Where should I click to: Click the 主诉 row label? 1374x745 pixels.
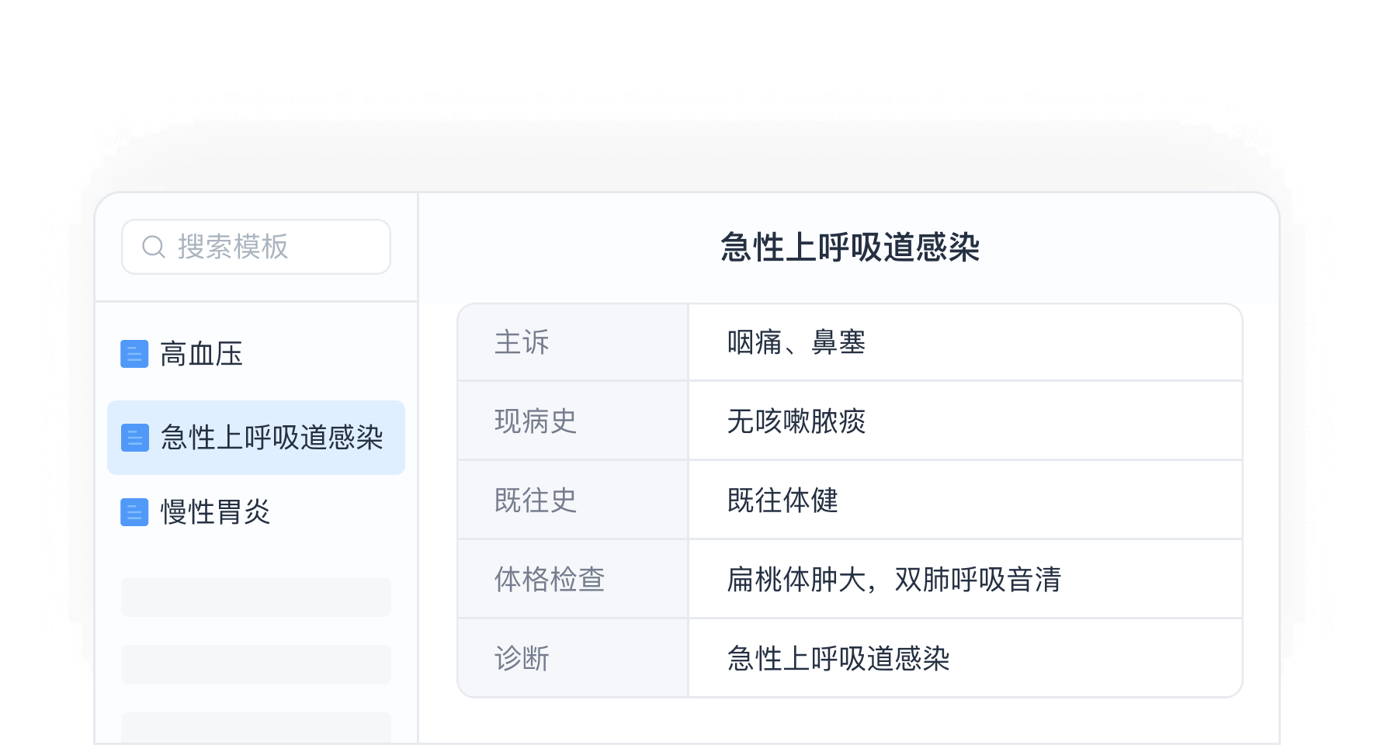[522, 341]
